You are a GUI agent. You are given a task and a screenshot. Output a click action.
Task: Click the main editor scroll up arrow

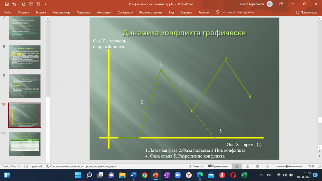(319, 18)
